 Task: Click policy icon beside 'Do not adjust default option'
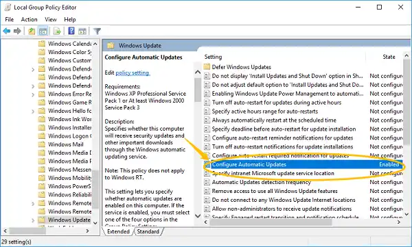coord(207,85)
